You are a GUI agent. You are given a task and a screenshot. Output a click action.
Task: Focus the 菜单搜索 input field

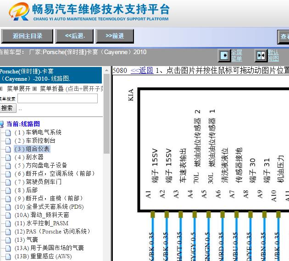(57, 99)
